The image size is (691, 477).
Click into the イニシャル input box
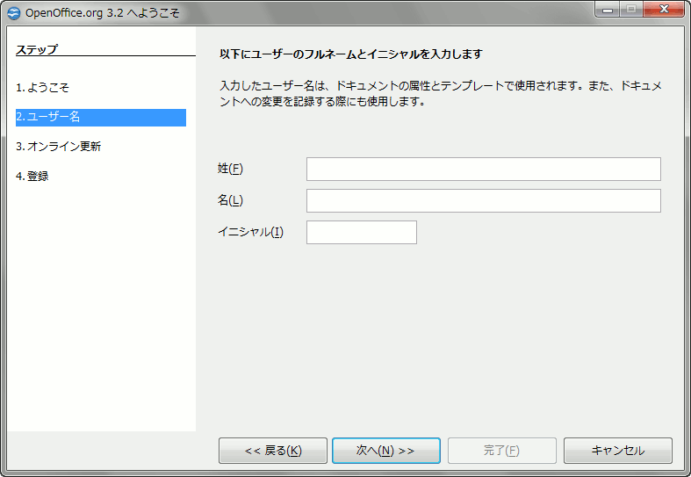click(361, 232)
